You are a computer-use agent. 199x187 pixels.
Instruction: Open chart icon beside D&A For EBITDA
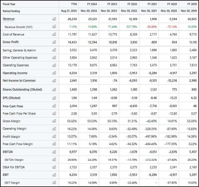(54, 167)
